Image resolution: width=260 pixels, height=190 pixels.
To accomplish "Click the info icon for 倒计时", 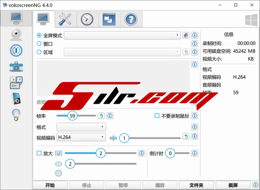I will point(195,153).
